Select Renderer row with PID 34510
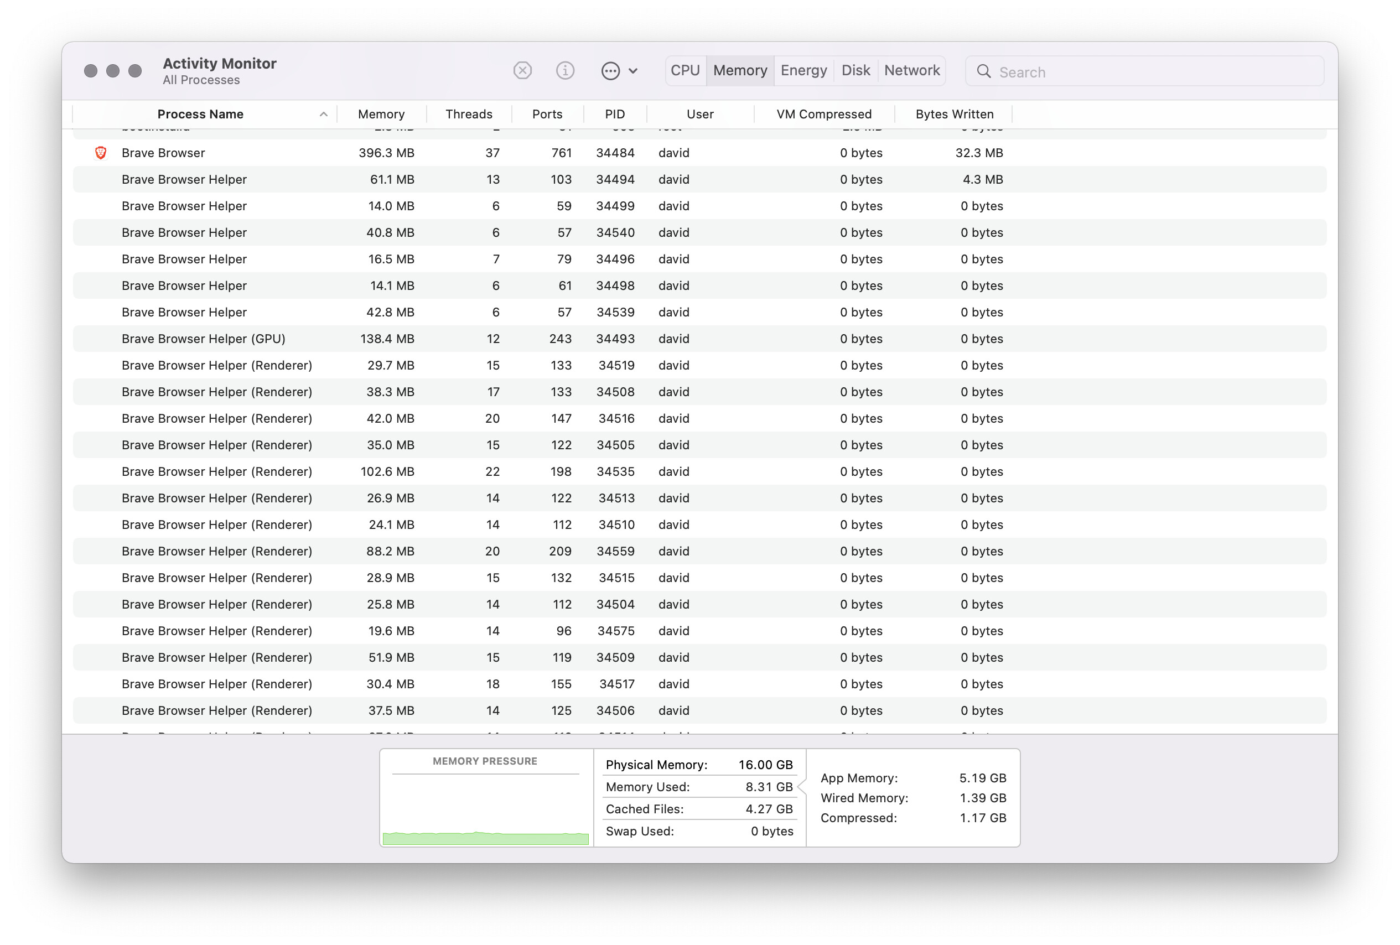 tap(699, 525)
